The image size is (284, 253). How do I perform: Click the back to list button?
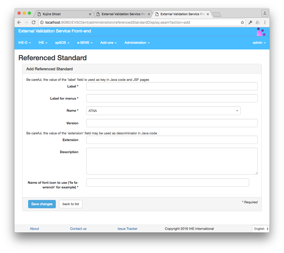tap(71, 204)
